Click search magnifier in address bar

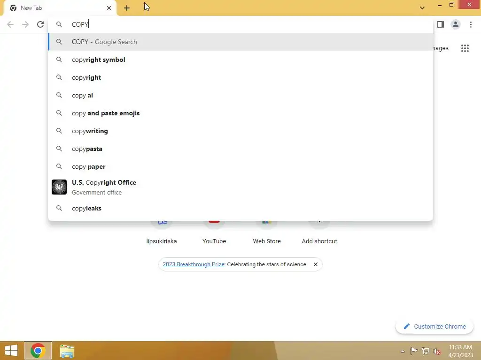pyautogui.click(x=59, y=24)
